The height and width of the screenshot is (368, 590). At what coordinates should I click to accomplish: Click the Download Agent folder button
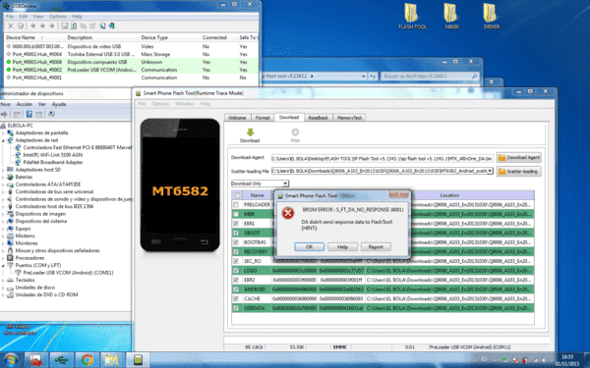518,158
